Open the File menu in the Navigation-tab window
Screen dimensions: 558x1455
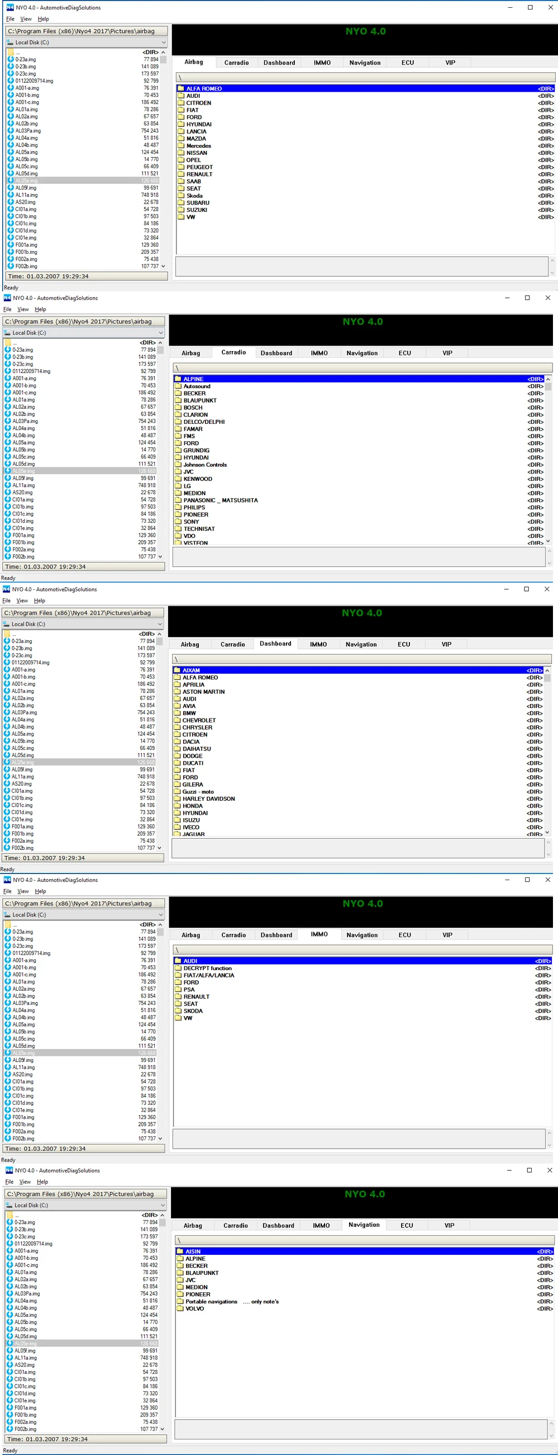tap(9, 1182)
